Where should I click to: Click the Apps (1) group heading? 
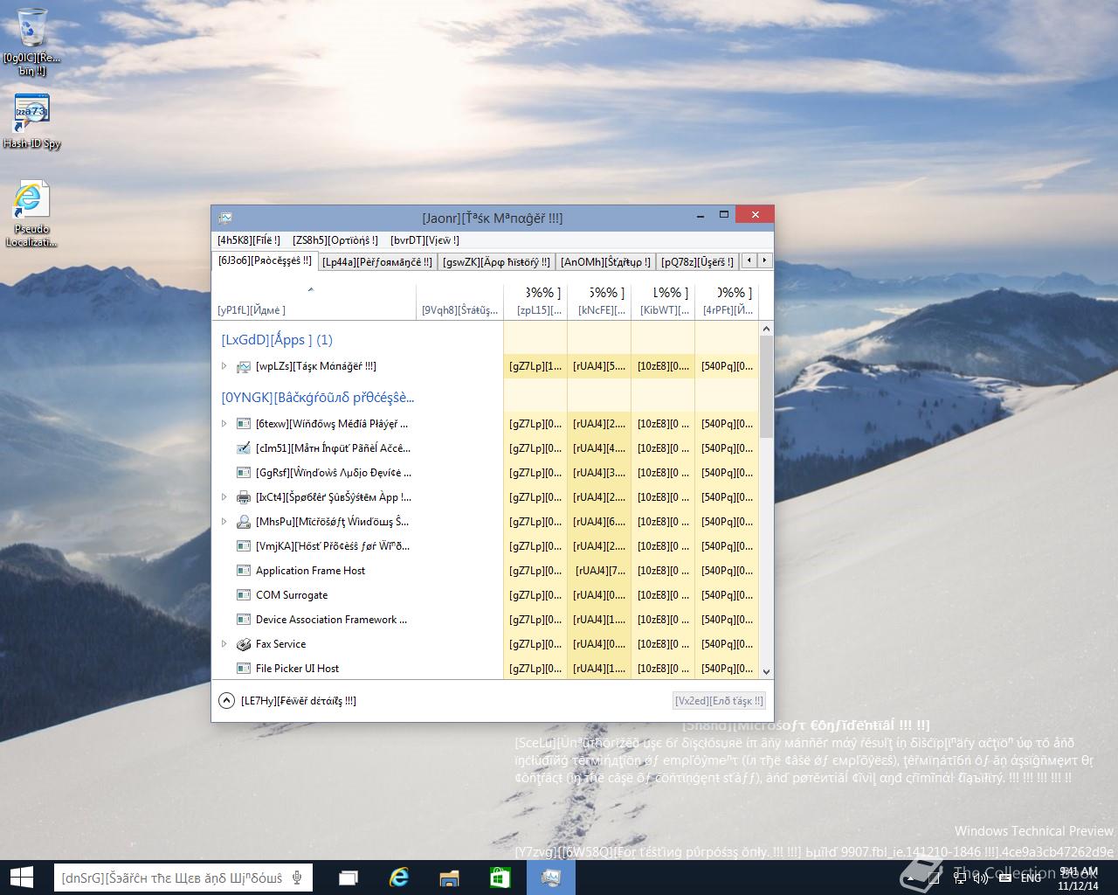click(277, 340)
